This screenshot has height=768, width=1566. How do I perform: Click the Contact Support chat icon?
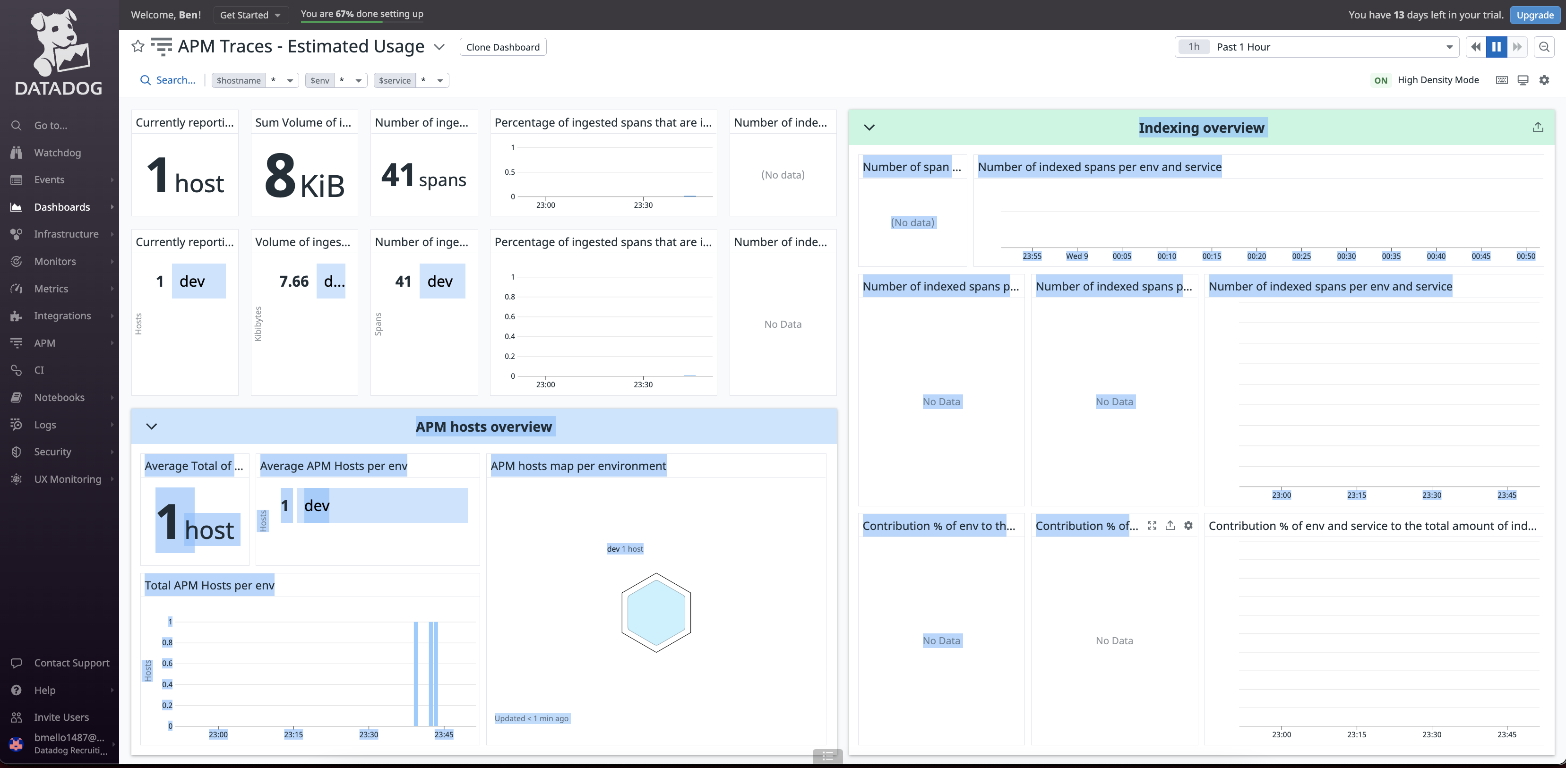pos(17,663)
